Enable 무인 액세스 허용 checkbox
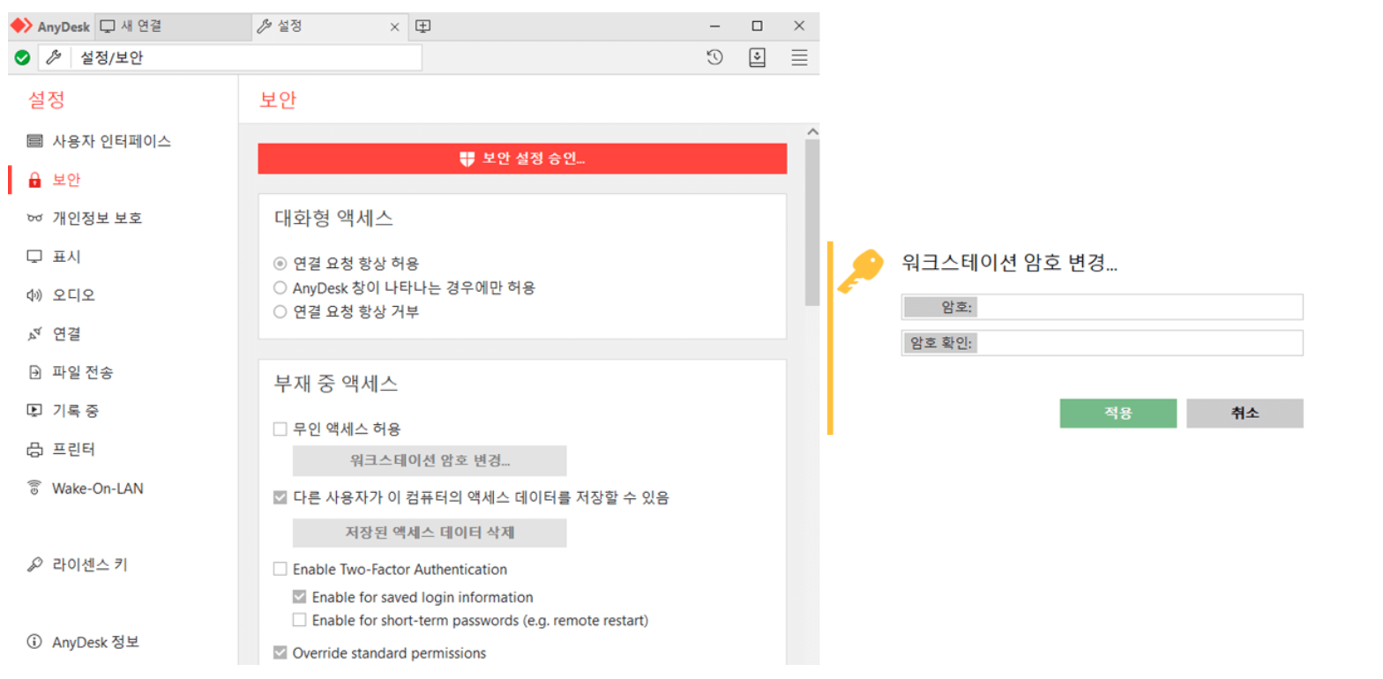 point(280,429)
